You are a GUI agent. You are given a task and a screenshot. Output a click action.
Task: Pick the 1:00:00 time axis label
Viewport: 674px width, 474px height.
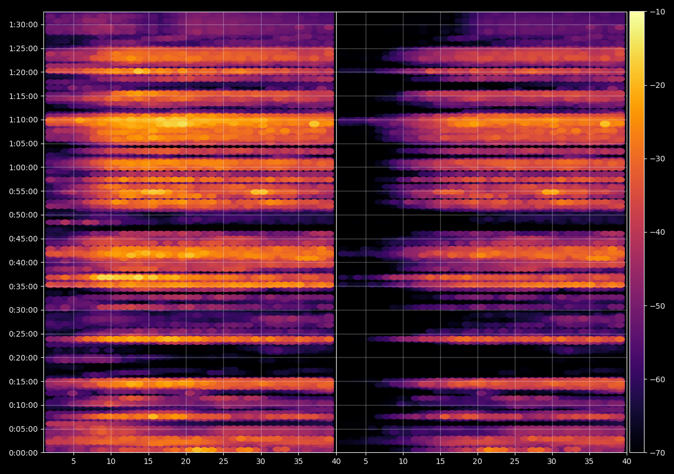point(23,167)
